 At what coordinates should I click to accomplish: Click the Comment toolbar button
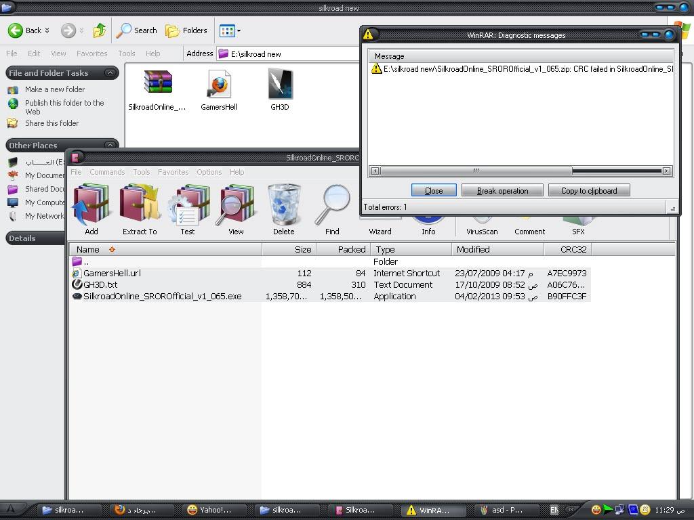pos(529,226)
